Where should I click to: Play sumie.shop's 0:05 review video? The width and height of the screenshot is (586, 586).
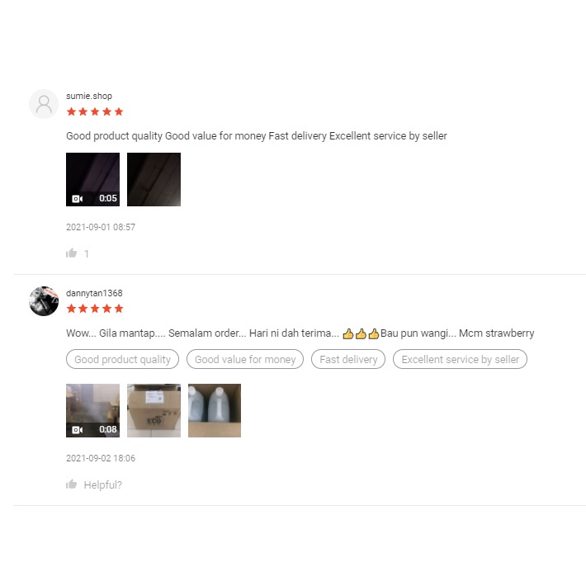(x=92, y=179)
